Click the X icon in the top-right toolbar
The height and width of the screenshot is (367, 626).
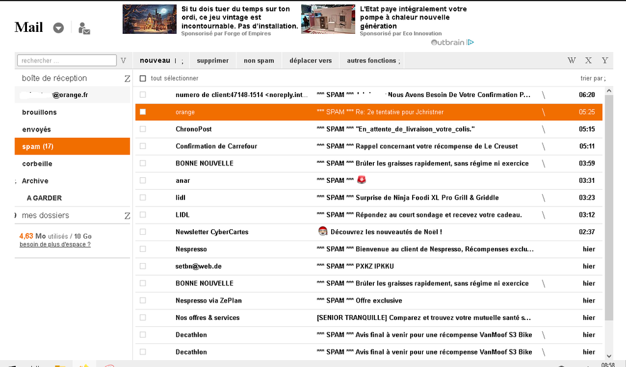click(x=588, y=61)
